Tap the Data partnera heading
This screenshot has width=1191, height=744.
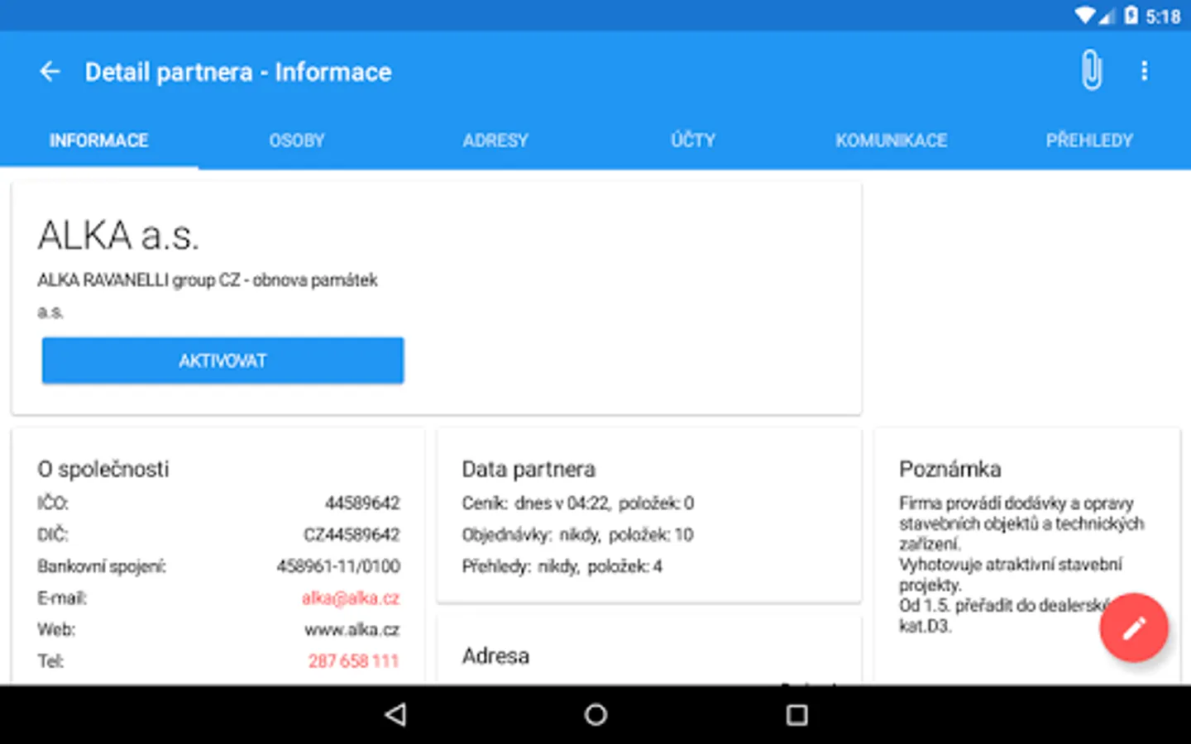(x=529, y=469)
